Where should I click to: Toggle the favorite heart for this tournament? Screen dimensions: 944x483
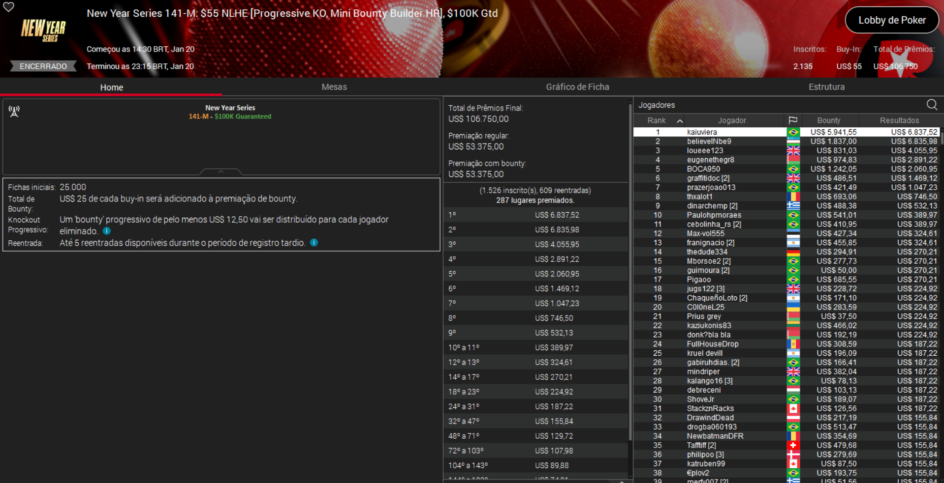click(8, 8)
